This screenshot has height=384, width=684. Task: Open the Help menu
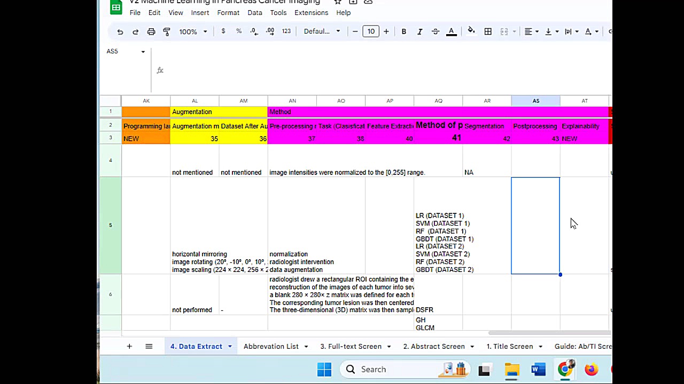click(x=344, y=13)
